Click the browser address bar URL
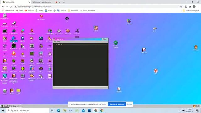Screen dimensions: 201x113 42,6
